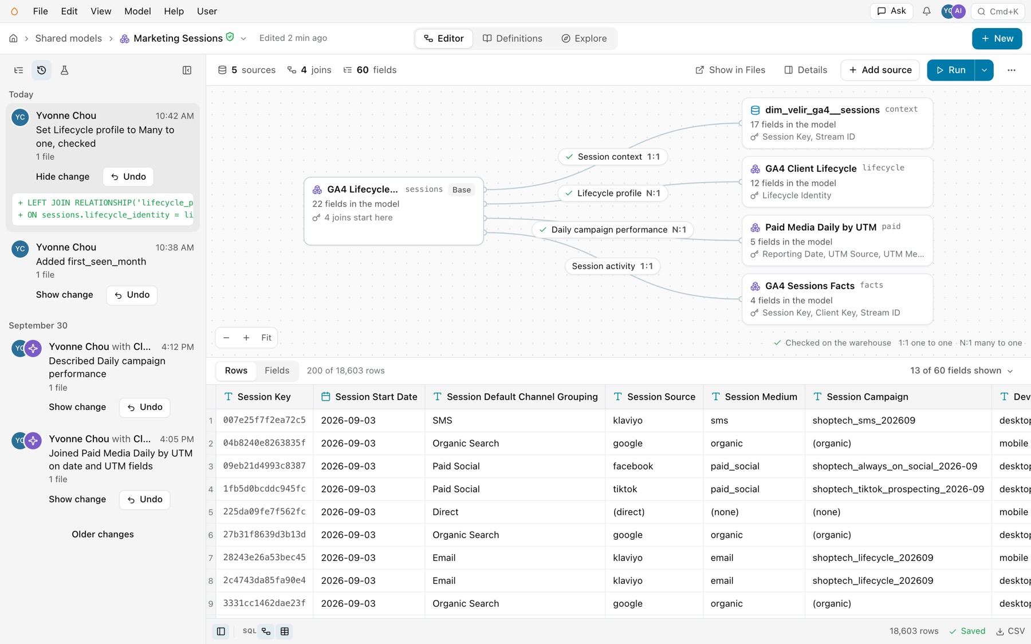Image resolution: width=1031 pixels, height=644 pixels.
Task: Open the notifications bell
Action: tap(926, 11)
